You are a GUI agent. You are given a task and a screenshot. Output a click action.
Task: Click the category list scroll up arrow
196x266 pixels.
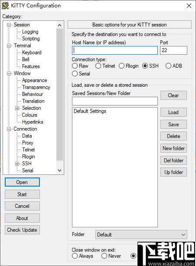(x=59, y=26)
